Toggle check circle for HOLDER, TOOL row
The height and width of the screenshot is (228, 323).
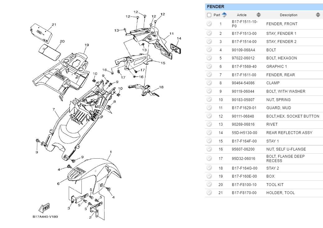[x=209, y=193]
